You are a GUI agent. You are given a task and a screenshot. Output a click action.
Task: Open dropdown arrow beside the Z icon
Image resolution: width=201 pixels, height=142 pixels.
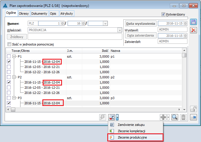pyautogui.click(x=118, y=117)
